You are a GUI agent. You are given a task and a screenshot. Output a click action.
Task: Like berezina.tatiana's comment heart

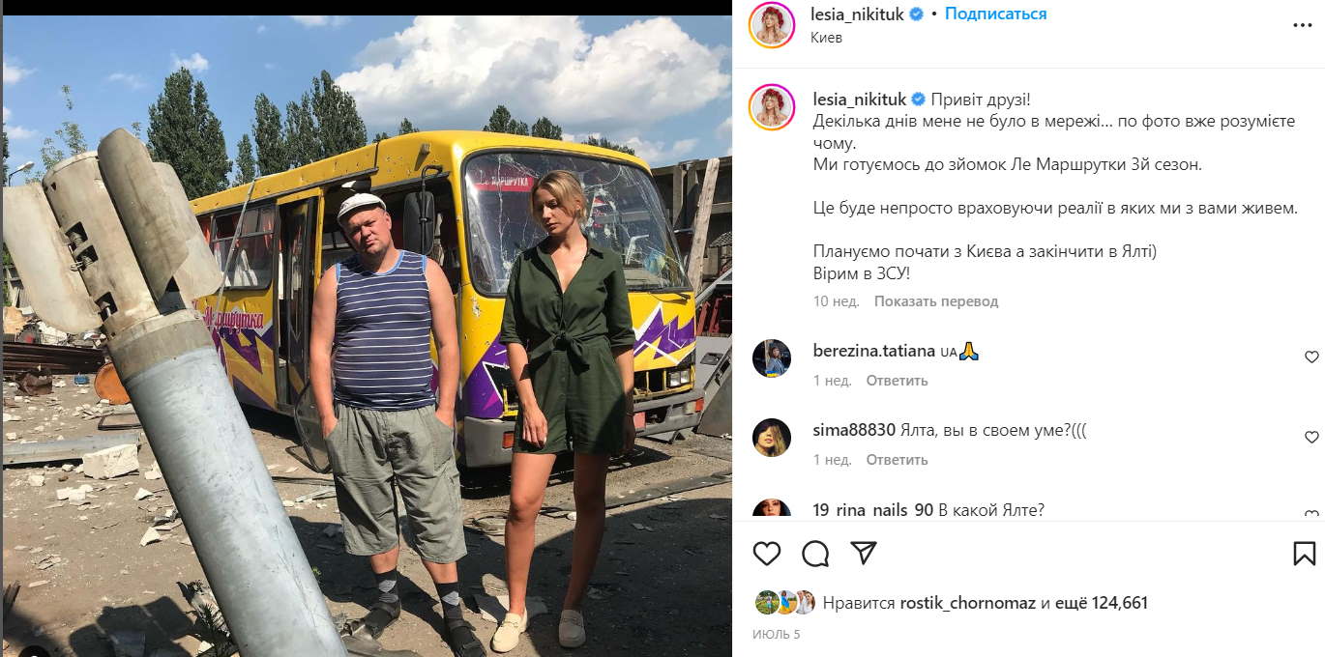1311,357
